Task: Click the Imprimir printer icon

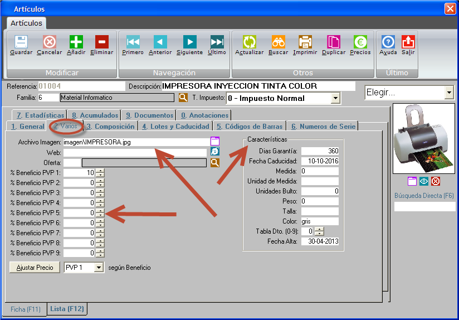Action: tap(305, 42)
